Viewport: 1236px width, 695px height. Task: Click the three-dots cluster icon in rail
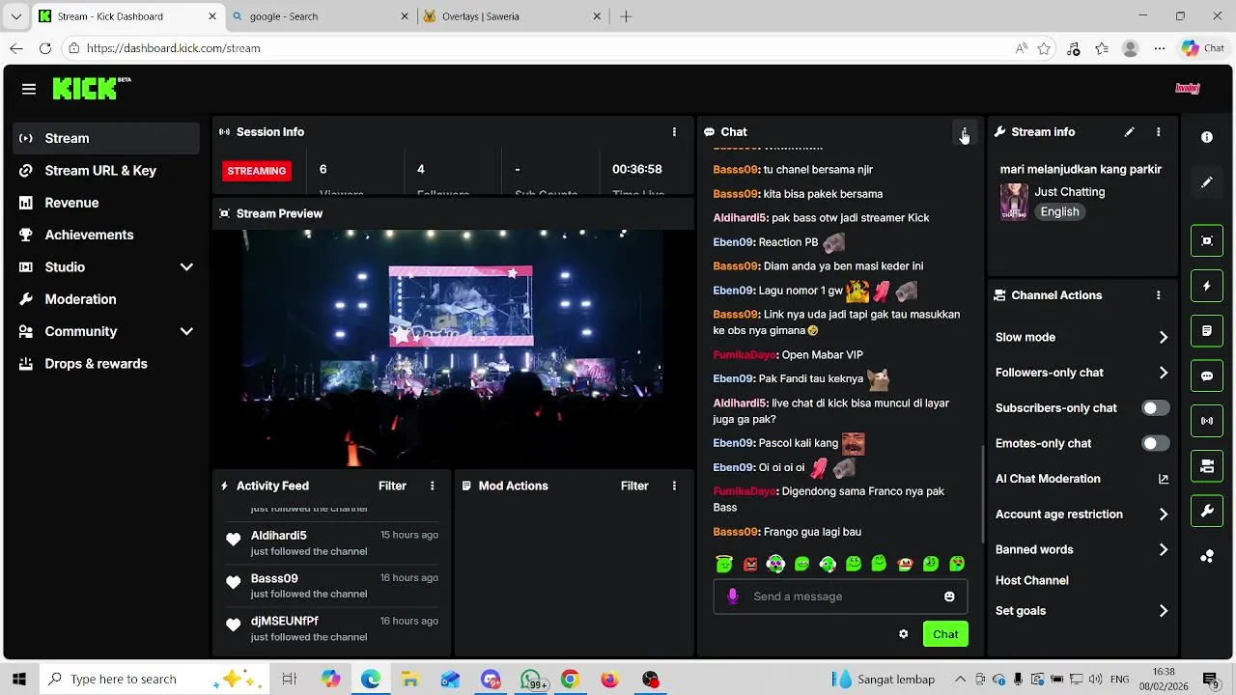pos(1207,556)
